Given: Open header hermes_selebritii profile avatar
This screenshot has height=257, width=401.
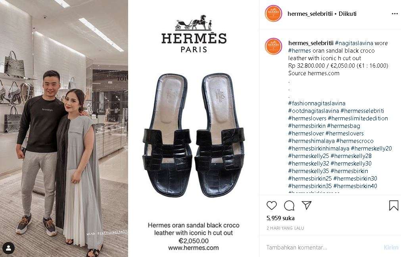Looking at the screenshot, I should click(273, 13).
